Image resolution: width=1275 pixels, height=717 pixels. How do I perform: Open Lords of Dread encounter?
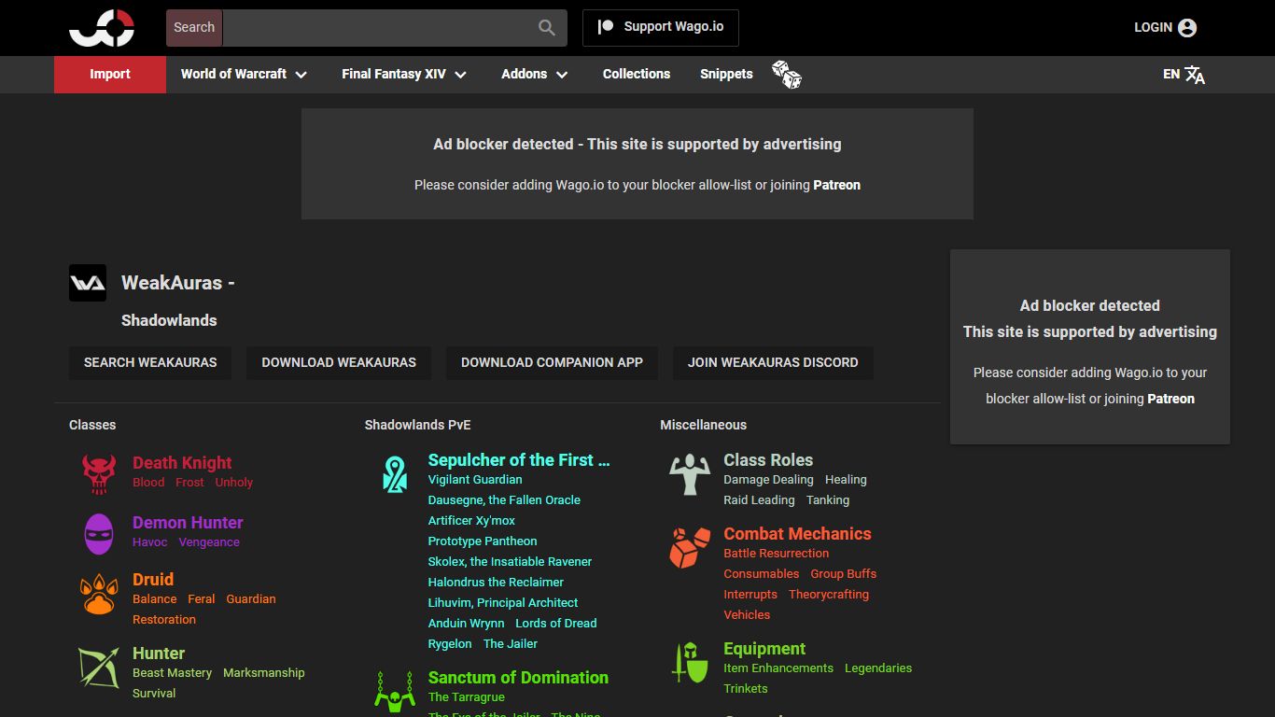(556, 624)
